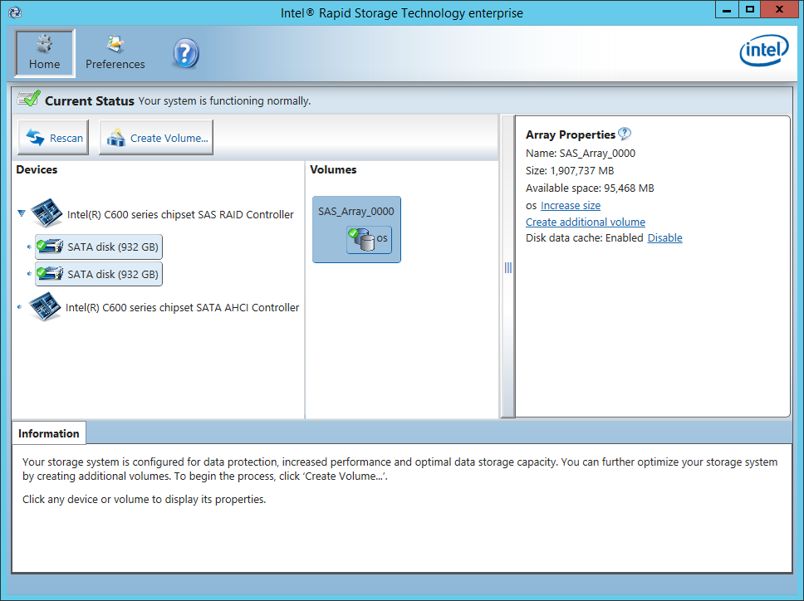Screen dimensions: 804x601
Task: Collapse the SAS RAID Controller tree node
Action: 22,213
